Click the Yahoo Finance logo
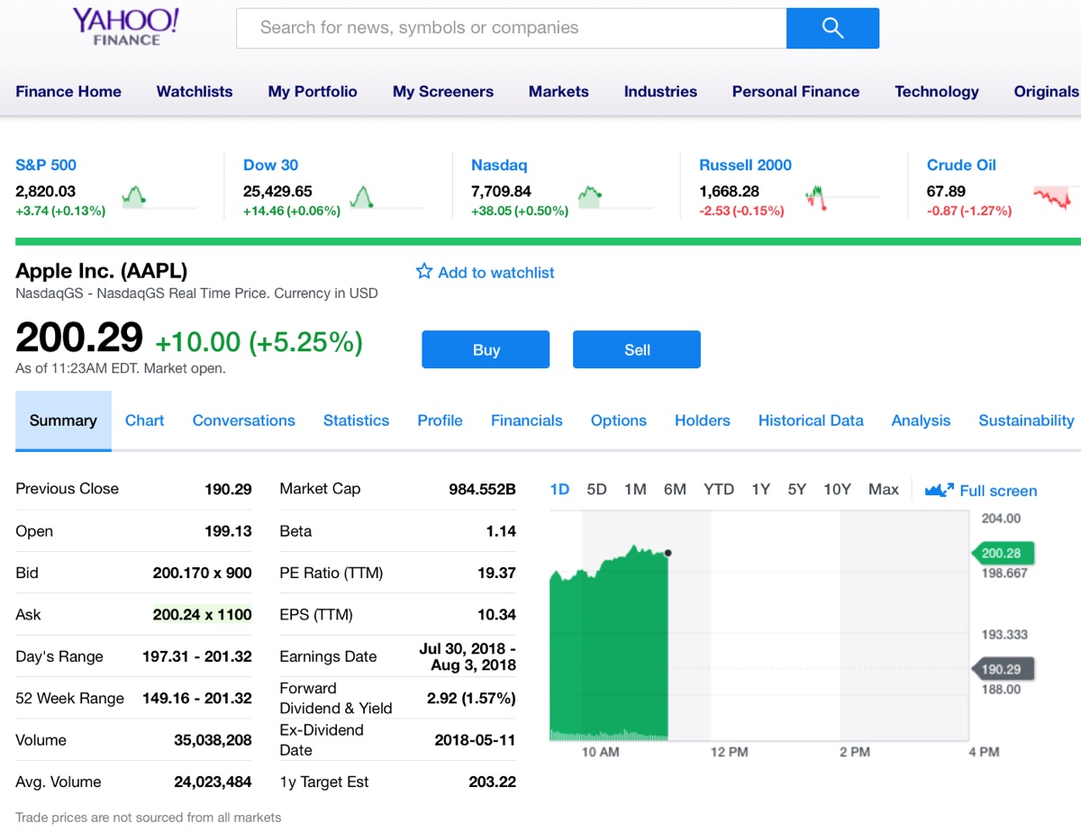 126,27
